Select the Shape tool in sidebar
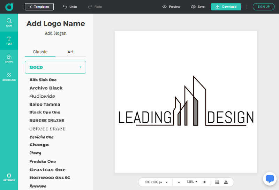Viewport: 279px width, 190px height. pos(9,58)
